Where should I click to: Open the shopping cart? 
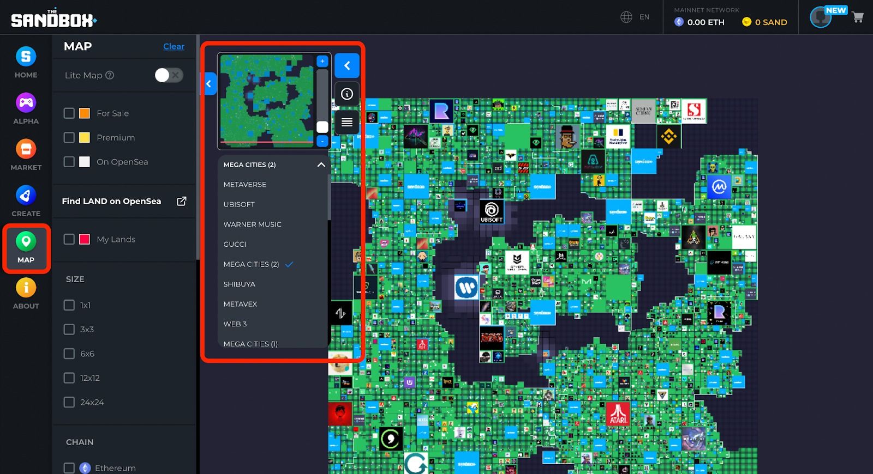[x=858, y=17]
